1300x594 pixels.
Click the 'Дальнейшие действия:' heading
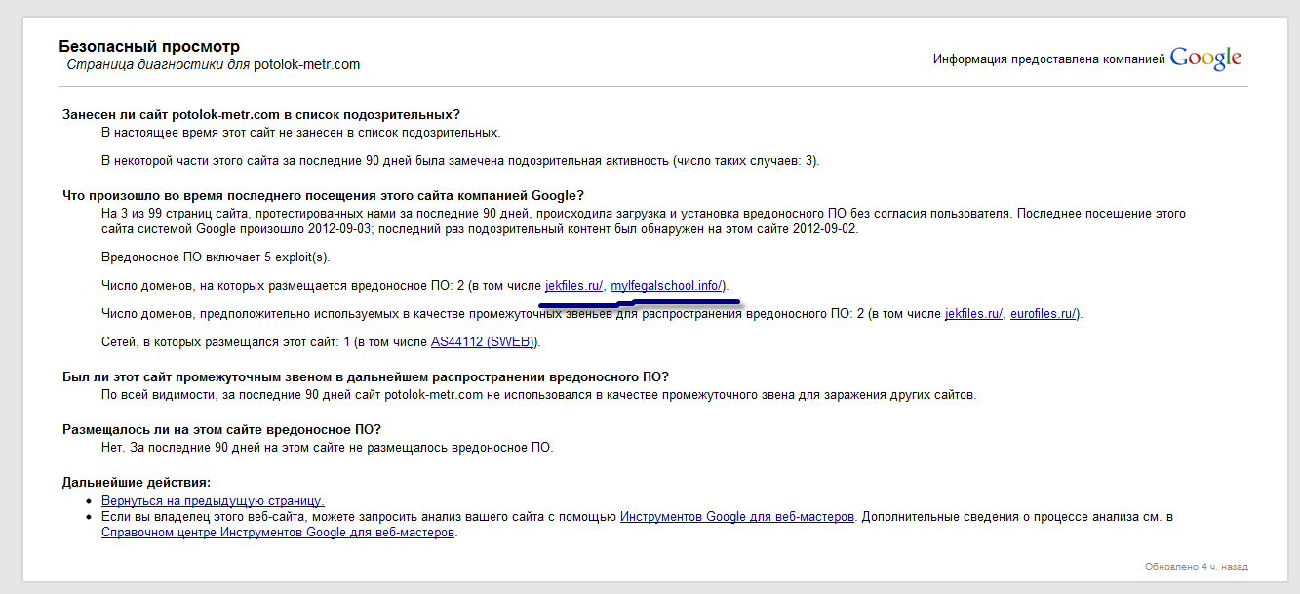[x=137, y=483]
